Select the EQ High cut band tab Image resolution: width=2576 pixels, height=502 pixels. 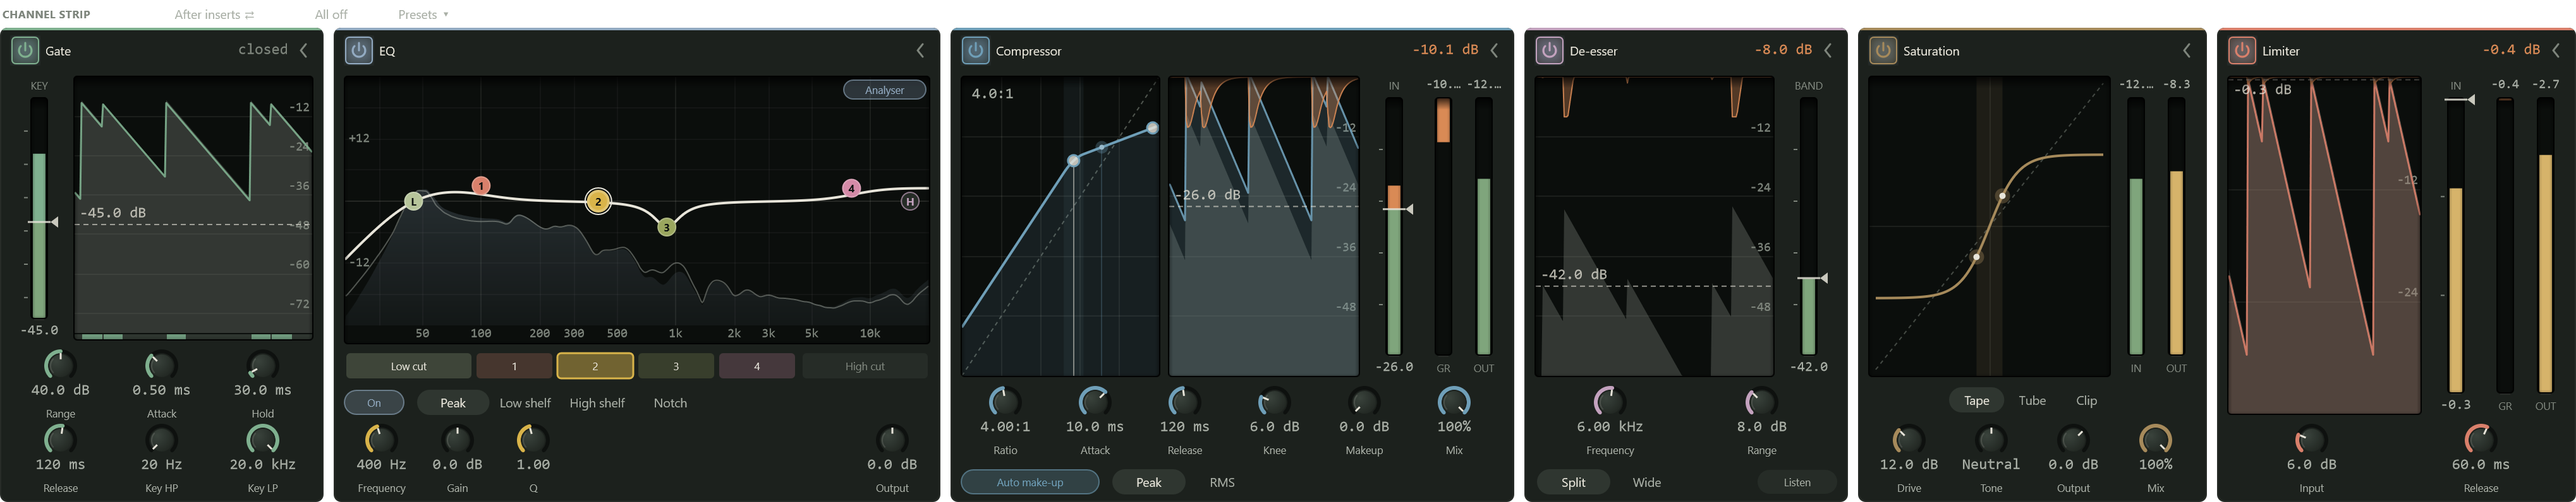pyautogui.click(x=865, y=366)
